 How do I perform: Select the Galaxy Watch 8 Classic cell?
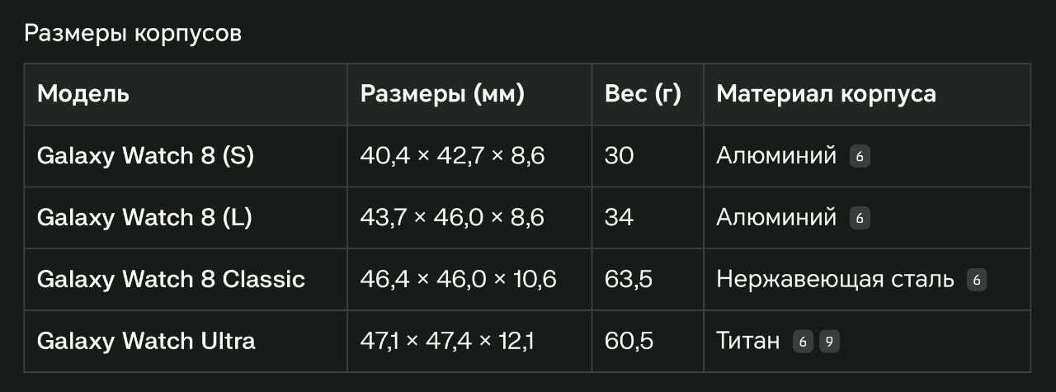171,280
